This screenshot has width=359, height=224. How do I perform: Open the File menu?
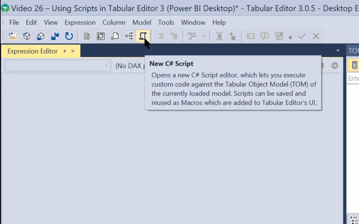pos(14,22)
